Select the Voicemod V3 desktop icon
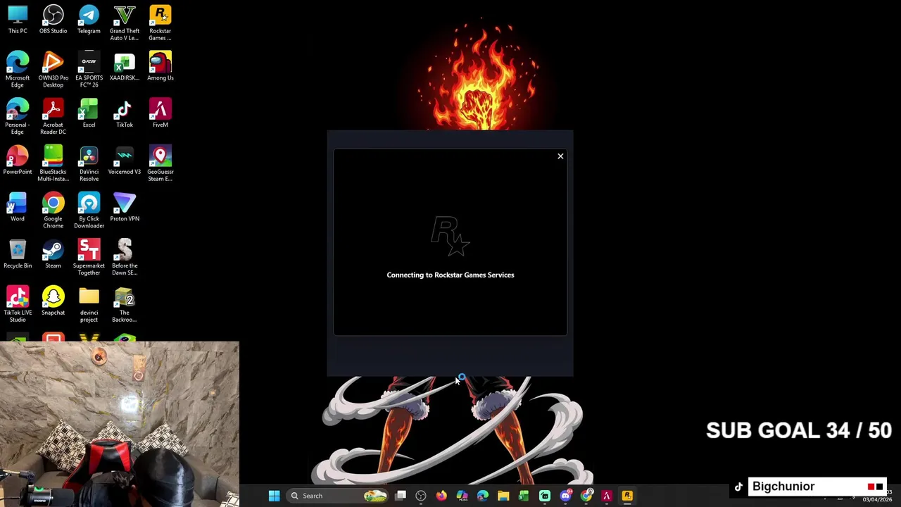 (x=125, y=161)
